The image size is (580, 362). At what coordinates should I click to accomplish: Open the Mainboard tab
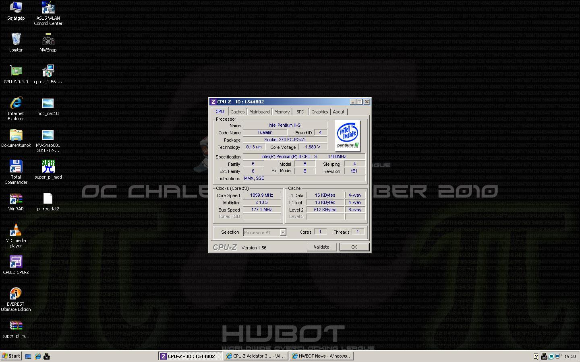click(x=259, y=112)
